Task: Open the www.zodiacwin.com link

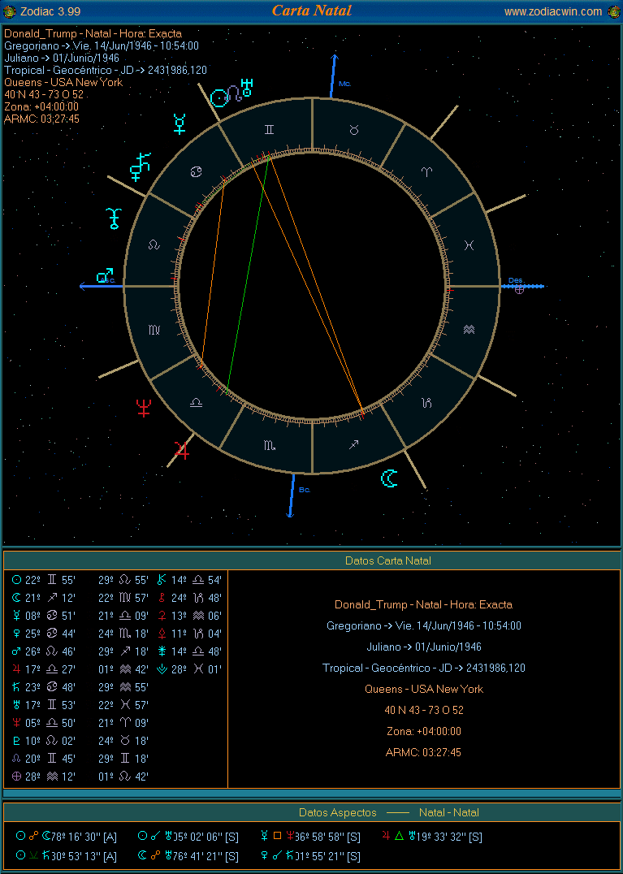Action: [x=553, y=11]
